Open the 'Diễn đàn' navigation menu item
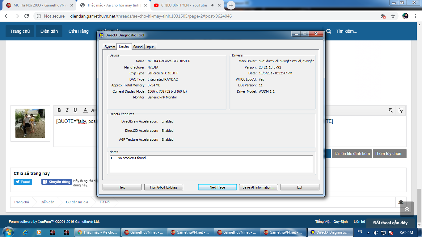 pyautogui.click(x=49, y=31)
